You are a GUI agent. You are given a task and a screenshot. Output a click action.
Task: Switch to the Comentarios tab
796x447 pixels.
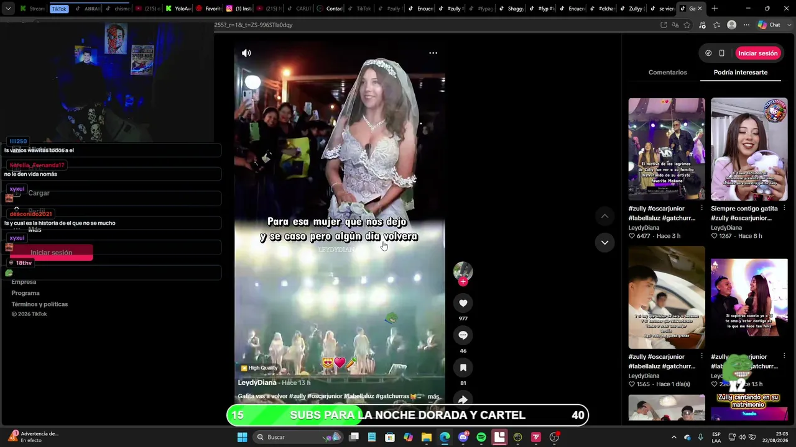click(x=667, y=73)
